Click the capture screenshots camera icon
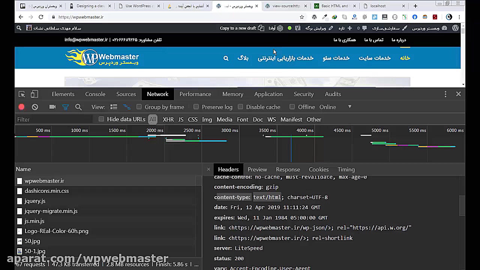Image resolution: width=480 pixels, height=270 pixels. point(52,107)
